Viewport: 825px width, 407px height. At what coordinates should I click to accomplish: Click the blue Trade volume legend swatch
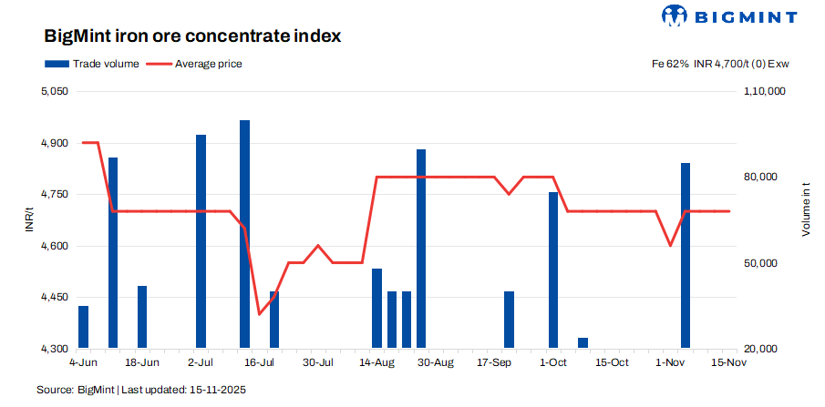57,64
